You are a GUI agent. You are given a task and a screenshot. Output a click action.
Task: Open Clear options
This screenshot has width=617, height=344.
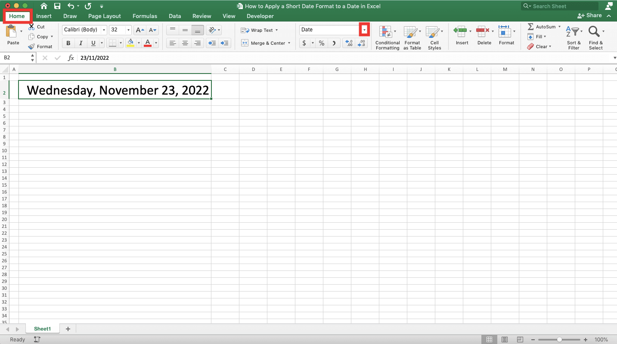pos(539,46)
